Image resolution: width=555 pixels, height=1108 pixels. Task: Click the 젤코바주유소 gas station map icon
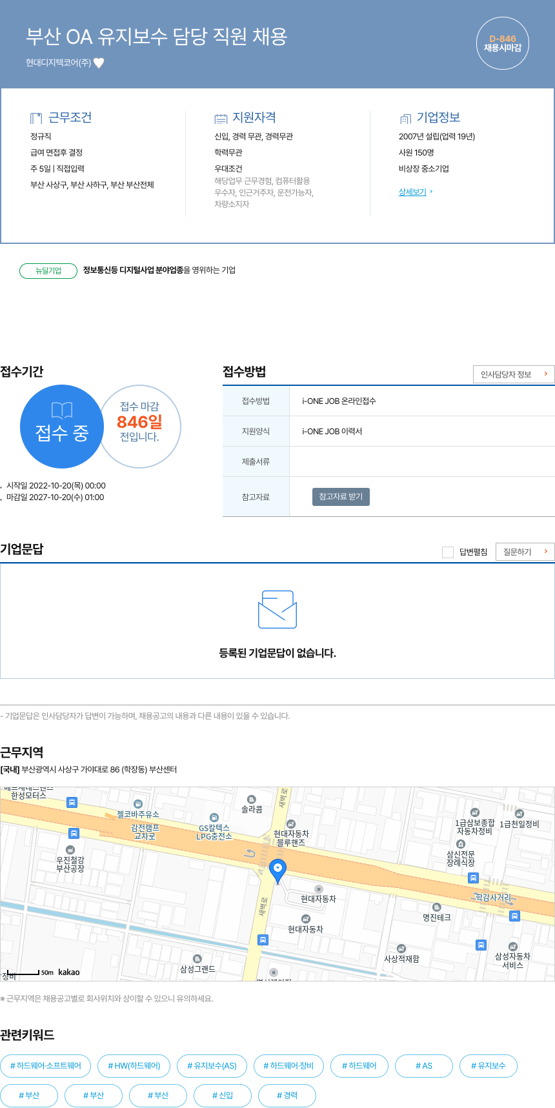coord(137,804)
